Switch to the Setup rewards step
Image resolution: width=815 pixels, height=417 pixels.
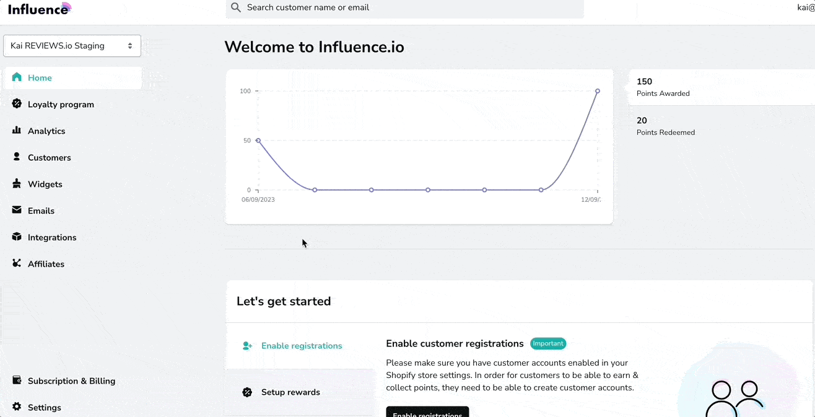click(x=290, y=392)
